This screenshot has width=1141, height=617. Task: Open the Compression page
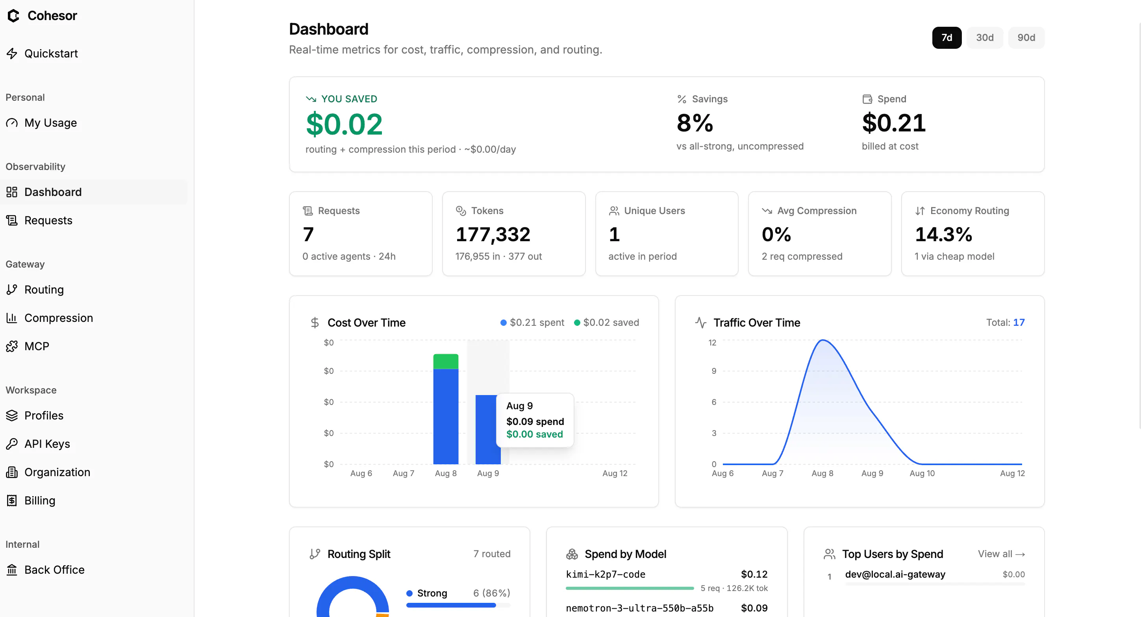tap(93, 318)
